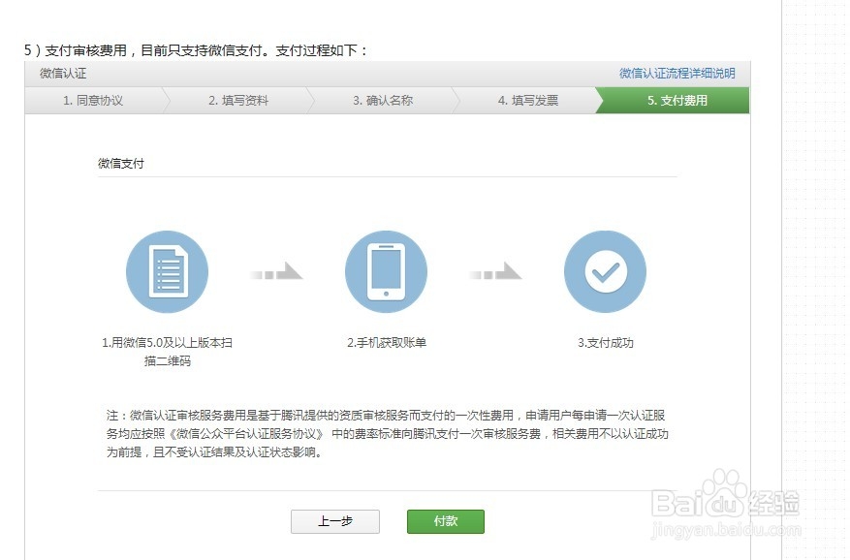Click the 付款 payment button
This screenshot has width=850, height=560.
(x=445, y=521)
